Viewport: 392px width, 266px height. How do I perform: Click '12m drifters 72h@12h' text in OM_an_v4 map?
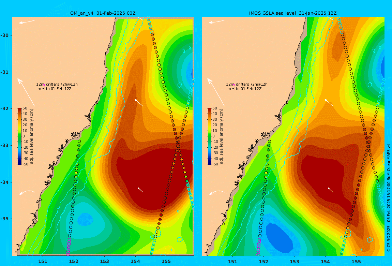[57, 84]
